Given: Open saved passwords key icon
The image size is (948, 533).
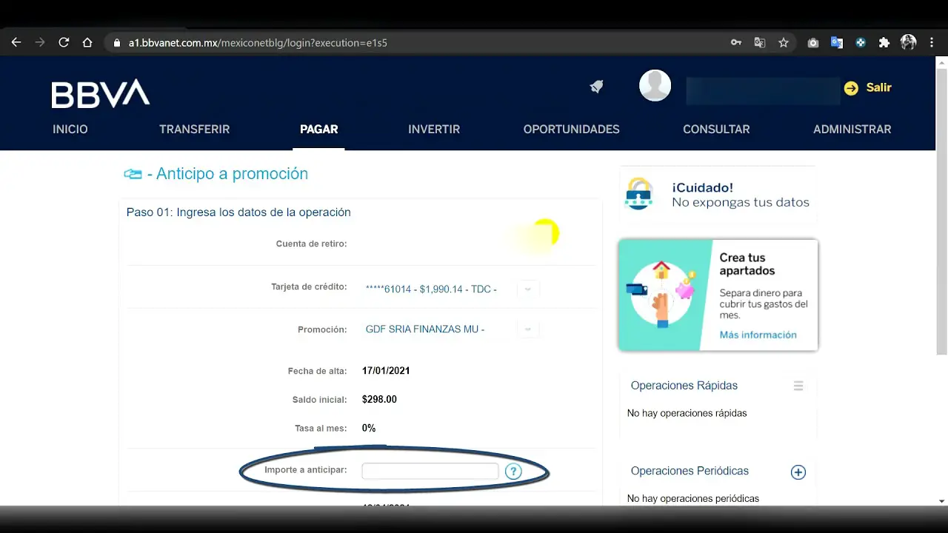Looking at the screenshot, I should coord(736,43).
